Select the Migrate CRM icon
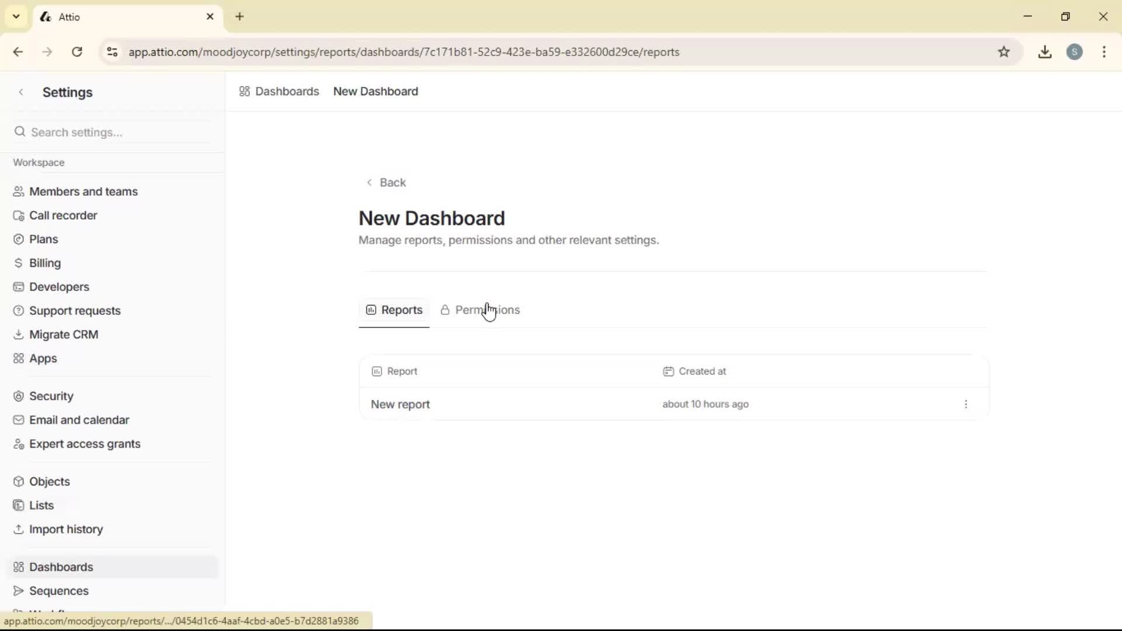 click(x=18, y=334)
